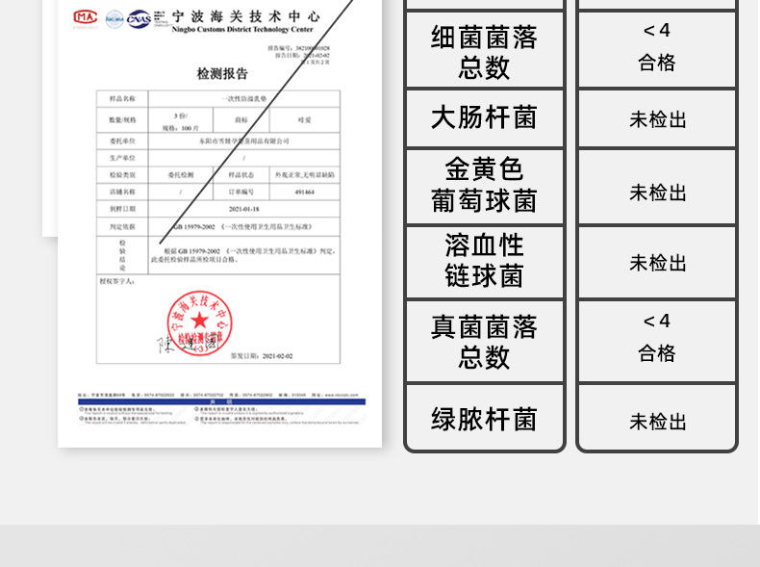Click the 店铺名称 label cell
Viewport: 760px width, 567px height.
122,192
